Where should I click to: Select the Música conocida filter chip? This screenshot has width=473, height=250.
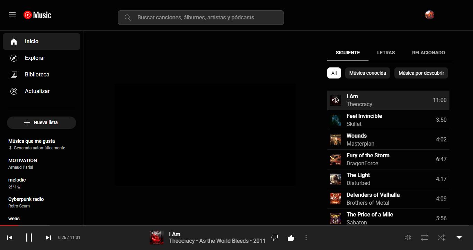pos(367,73)
